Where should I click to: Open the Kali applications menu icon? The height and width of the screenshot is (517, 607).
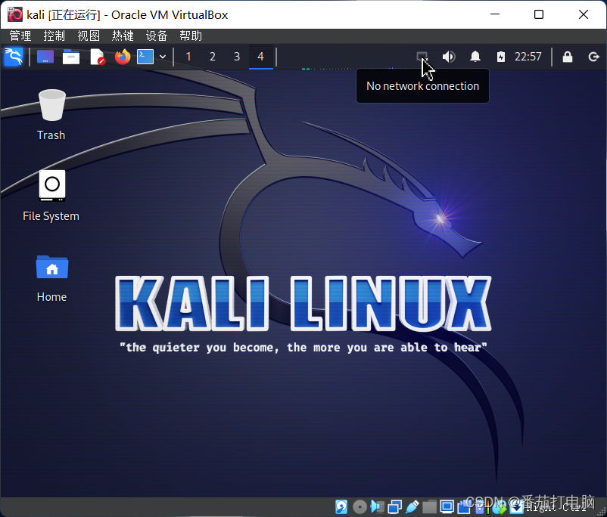coord(14,57)
